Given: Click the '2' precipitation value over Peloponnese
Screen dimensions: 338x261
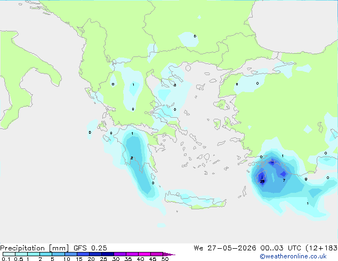Looking at the screenshot, I should tap(132, 158).
